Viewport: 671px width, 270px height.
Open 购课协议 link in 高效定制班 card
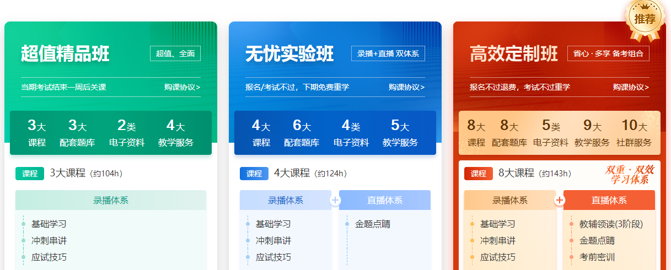pyautogui.click(x=631, y=87)
